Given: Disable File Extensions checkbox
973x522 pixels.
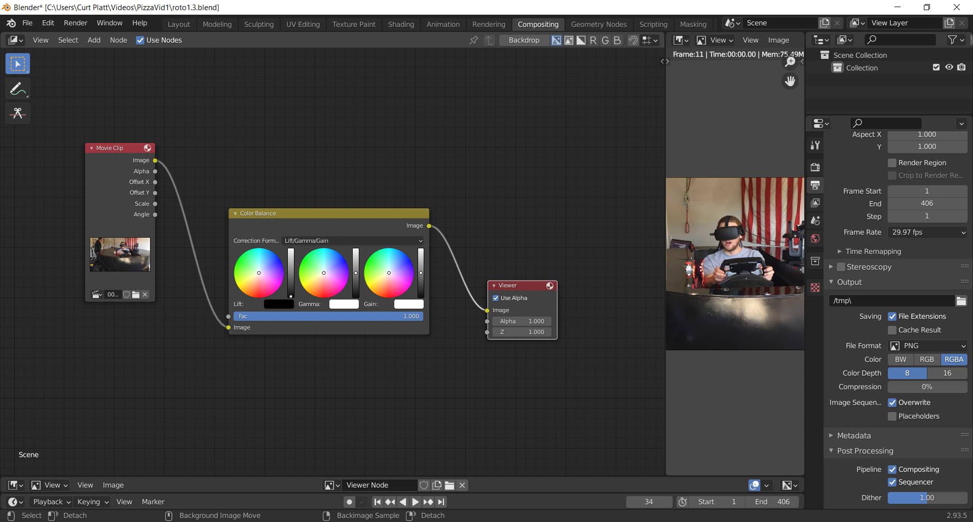Looking at the screenshot, I should click(x=892, y=316).
